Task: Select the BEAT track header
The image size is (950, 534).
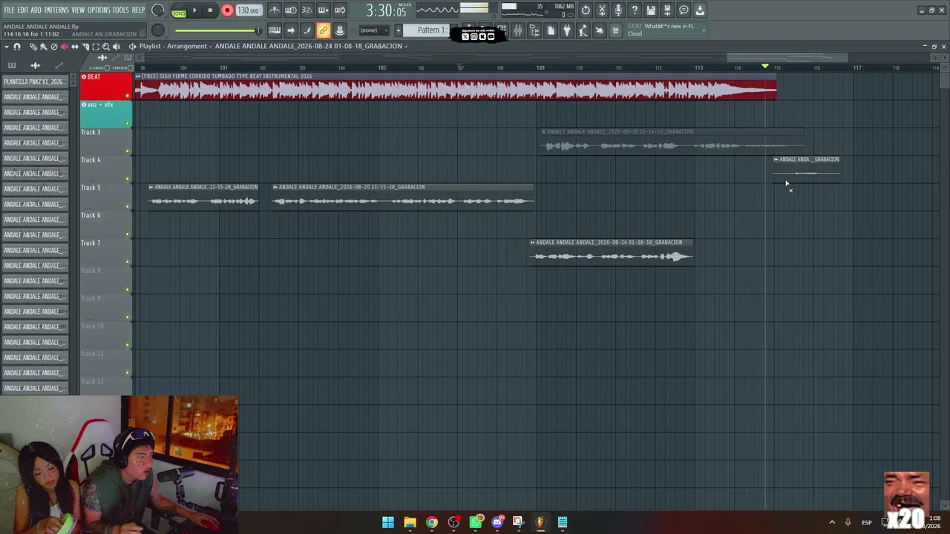Action: click(x=106, y=86)
